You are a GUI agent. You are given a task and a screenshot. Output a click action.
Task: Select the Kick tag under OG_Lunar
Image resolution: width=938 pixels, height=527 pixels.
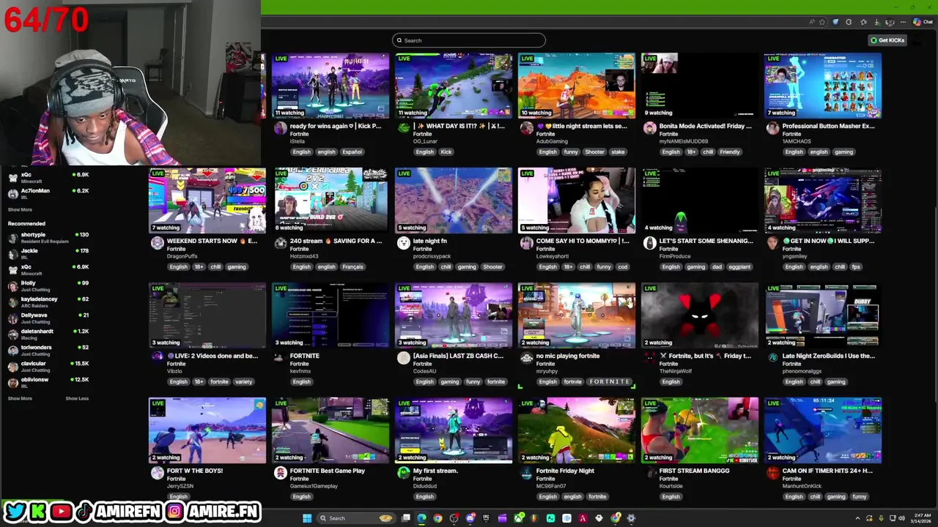point(446,152)
